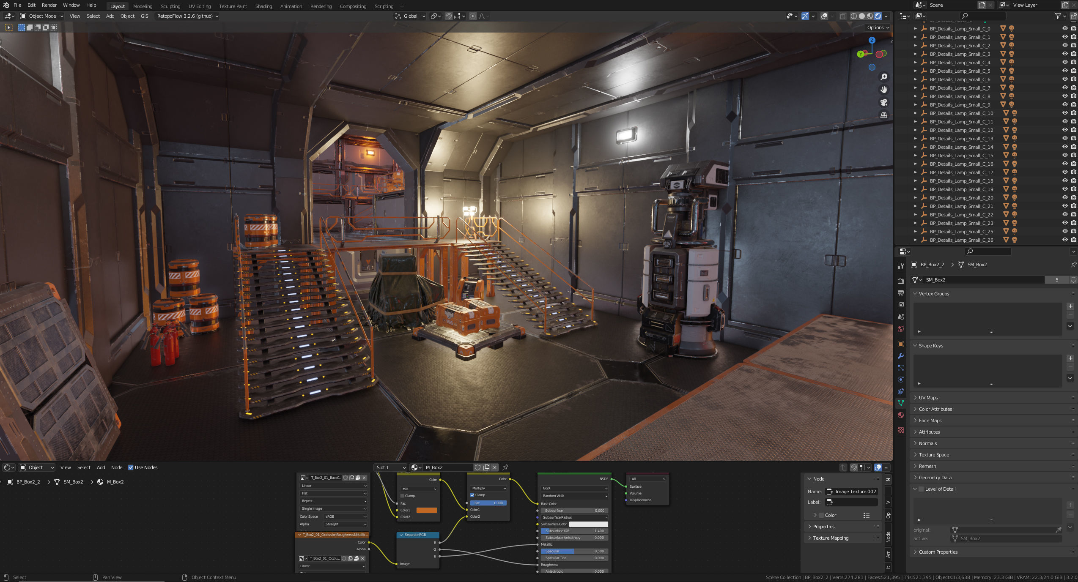Toggle viewport gizmos display
This screenshot has height=582, width=1078.
coord(805,16)
